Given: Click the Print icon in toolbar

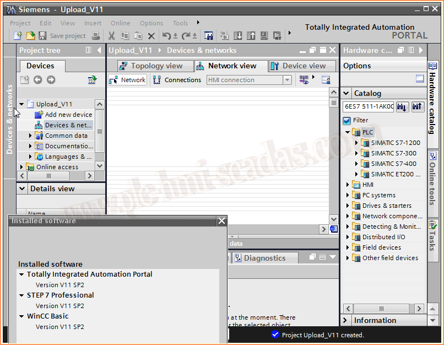Looking at the screenshot, I should point(96,36).
